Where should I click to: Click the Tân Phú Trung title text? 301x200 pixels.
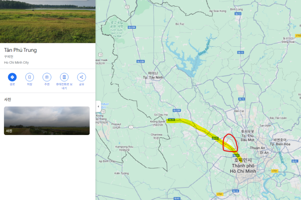pyautogui.click(x=20, y=50)
